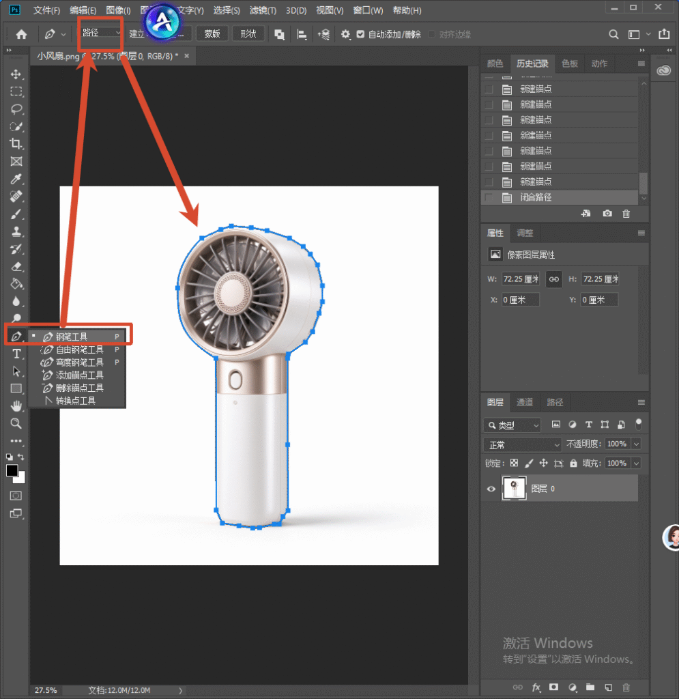This screenshot has width=679, height=699.
Task: Pick the Lasso tool
Action: click(16, 109)
